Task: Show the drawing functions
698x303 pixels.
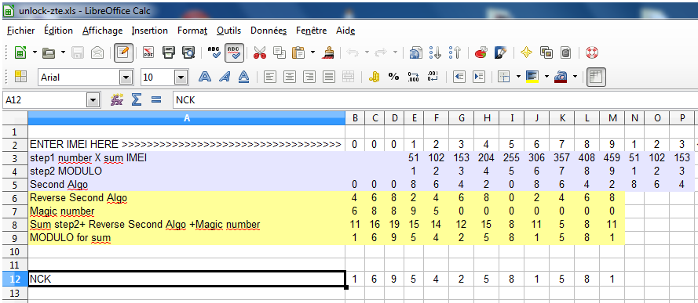Action: coord(500,53)
